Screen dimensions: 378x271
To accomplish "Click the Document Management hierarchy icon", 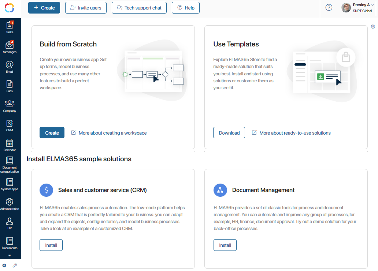I will tap(220, 190).
